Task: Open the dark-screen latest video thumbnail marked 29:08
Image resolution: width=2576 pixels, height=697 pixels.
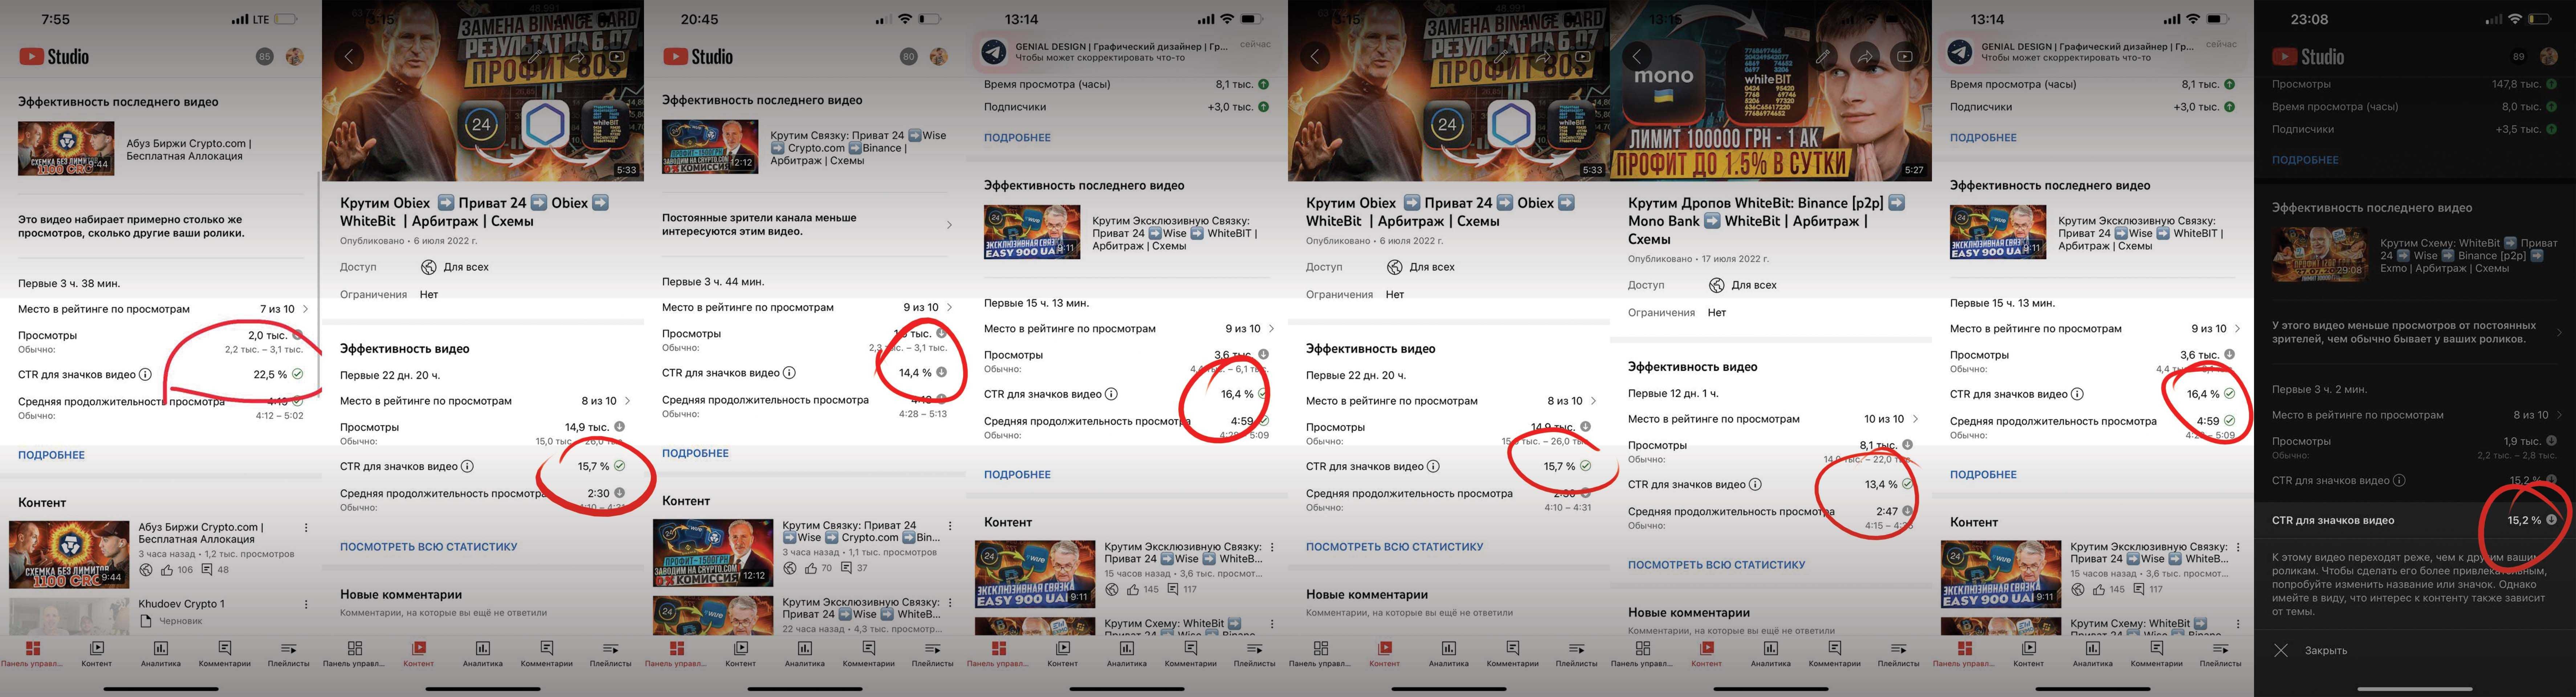Action: pos(2320,255)
